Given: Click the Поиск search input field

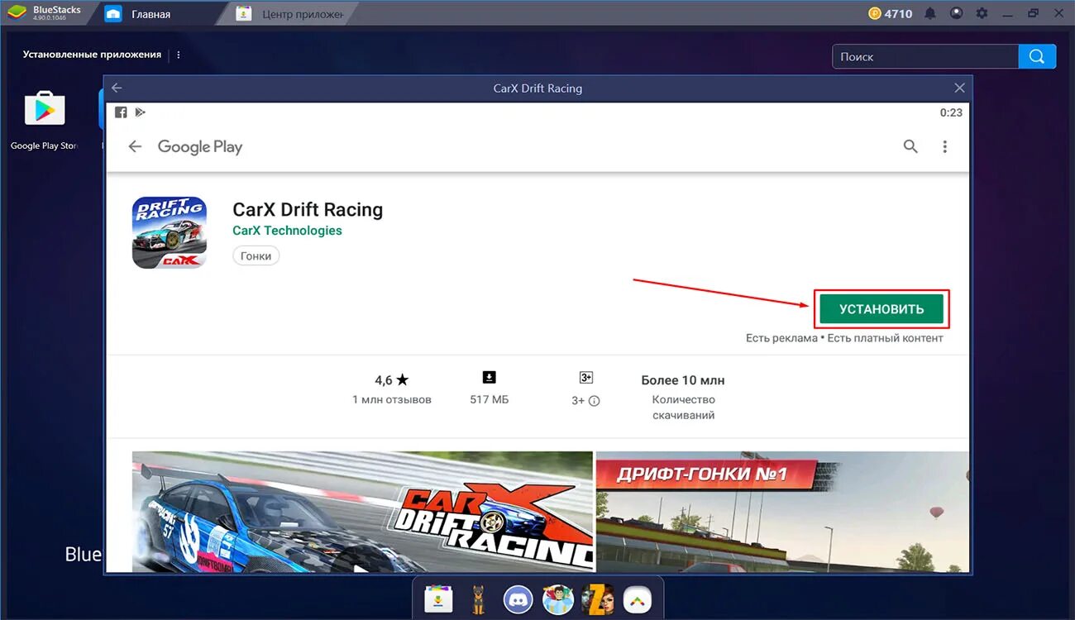Looking at the screenshot, I should pos(925,56).
